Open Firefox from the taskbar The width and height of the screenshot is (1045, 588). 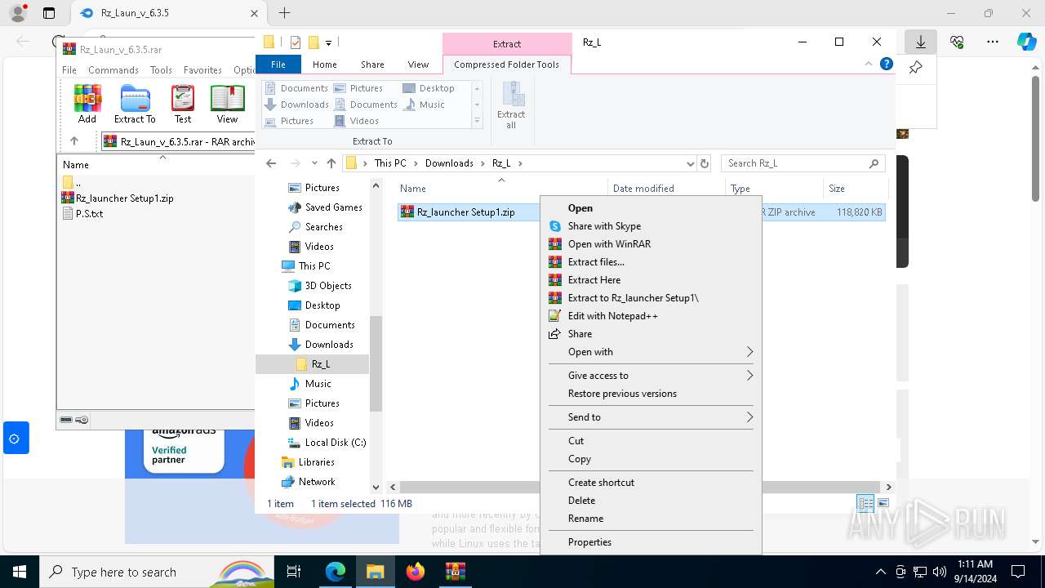click(x=416, y=572)
